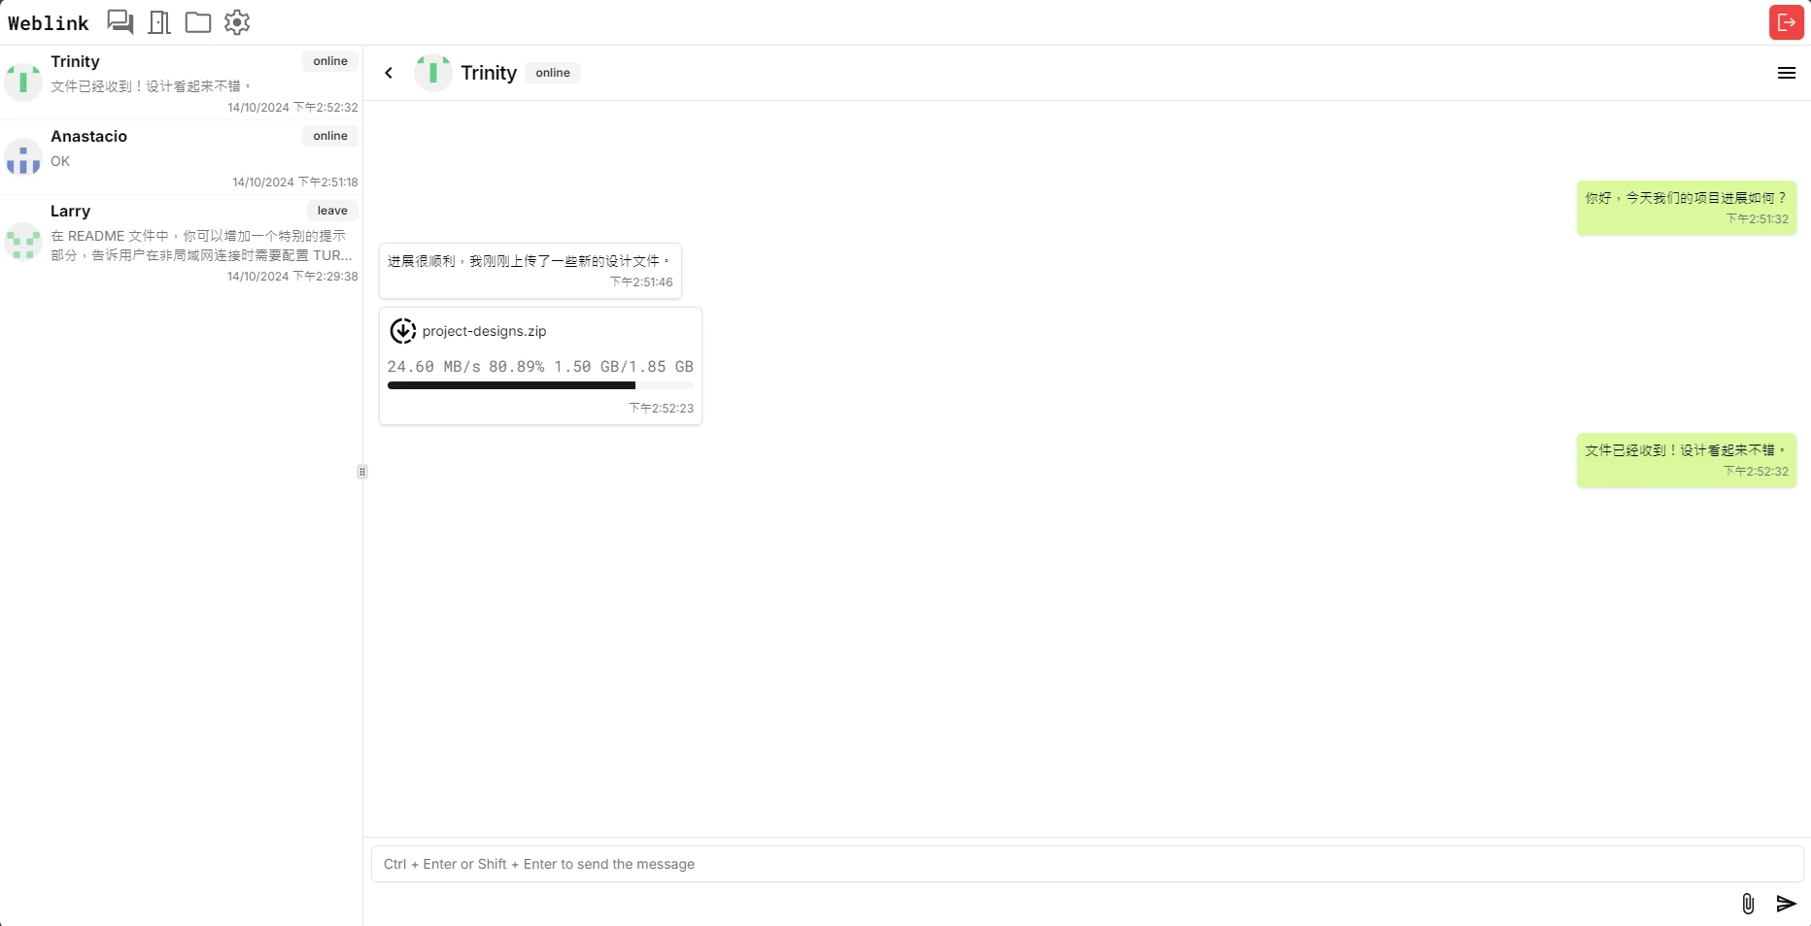The image size is (1811, 926).
Task: Click Anastacio's avatar in contact list
Action: (23, 156)
